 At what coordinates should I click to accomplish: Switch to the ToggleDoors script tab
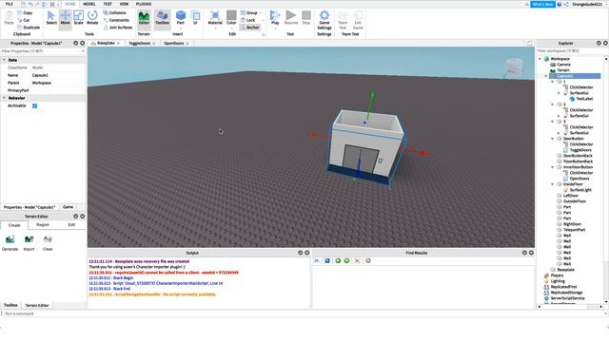140,44
